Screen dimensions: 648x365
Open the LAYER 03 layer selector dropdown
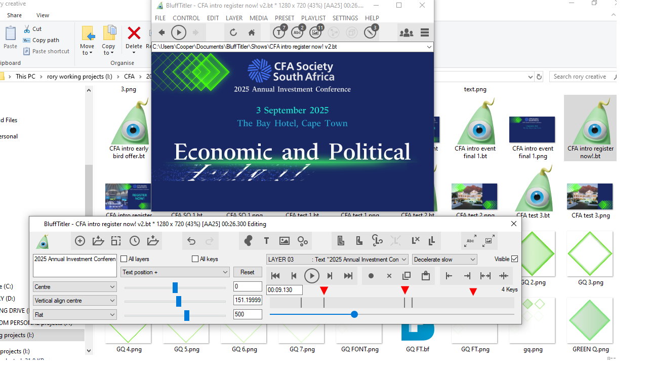coord(337,260)
